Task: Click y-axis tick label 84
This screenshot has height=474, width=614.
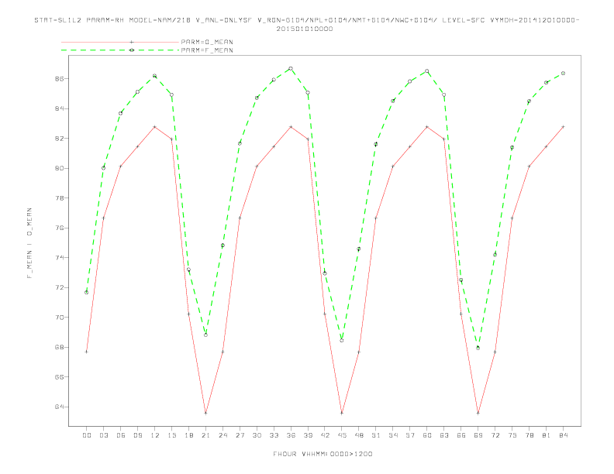Action: (60, 108)
